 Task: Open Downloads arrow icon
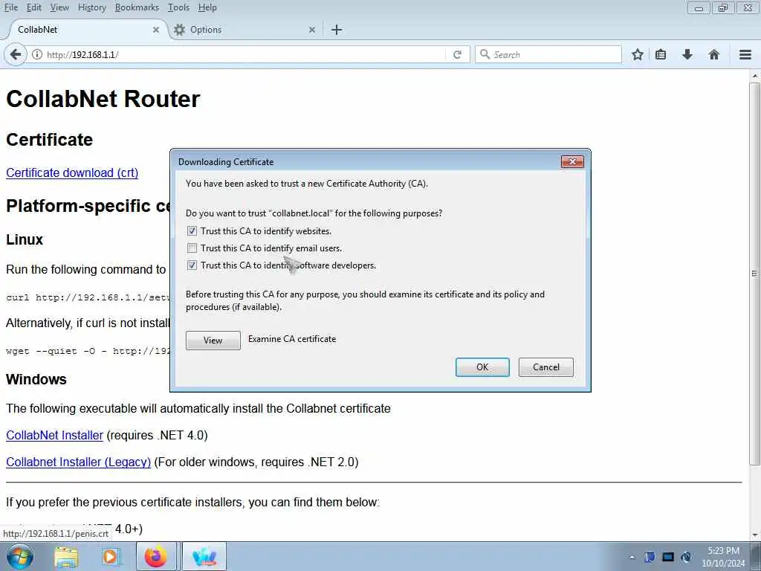pos(687,54)
